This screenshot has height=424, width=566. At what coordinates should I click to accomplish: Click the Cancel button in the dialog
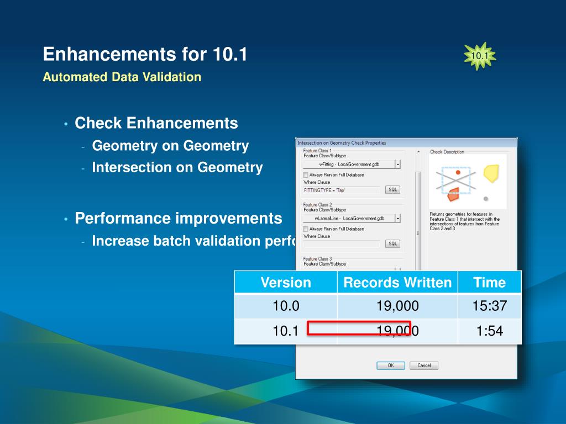tap(424, 365)
